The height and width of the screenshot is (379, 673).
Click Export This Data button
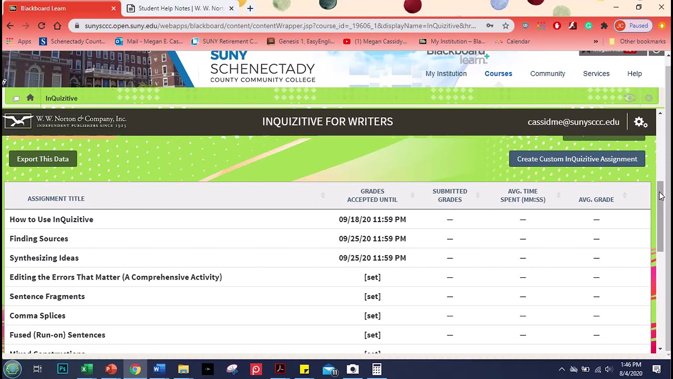43,159
